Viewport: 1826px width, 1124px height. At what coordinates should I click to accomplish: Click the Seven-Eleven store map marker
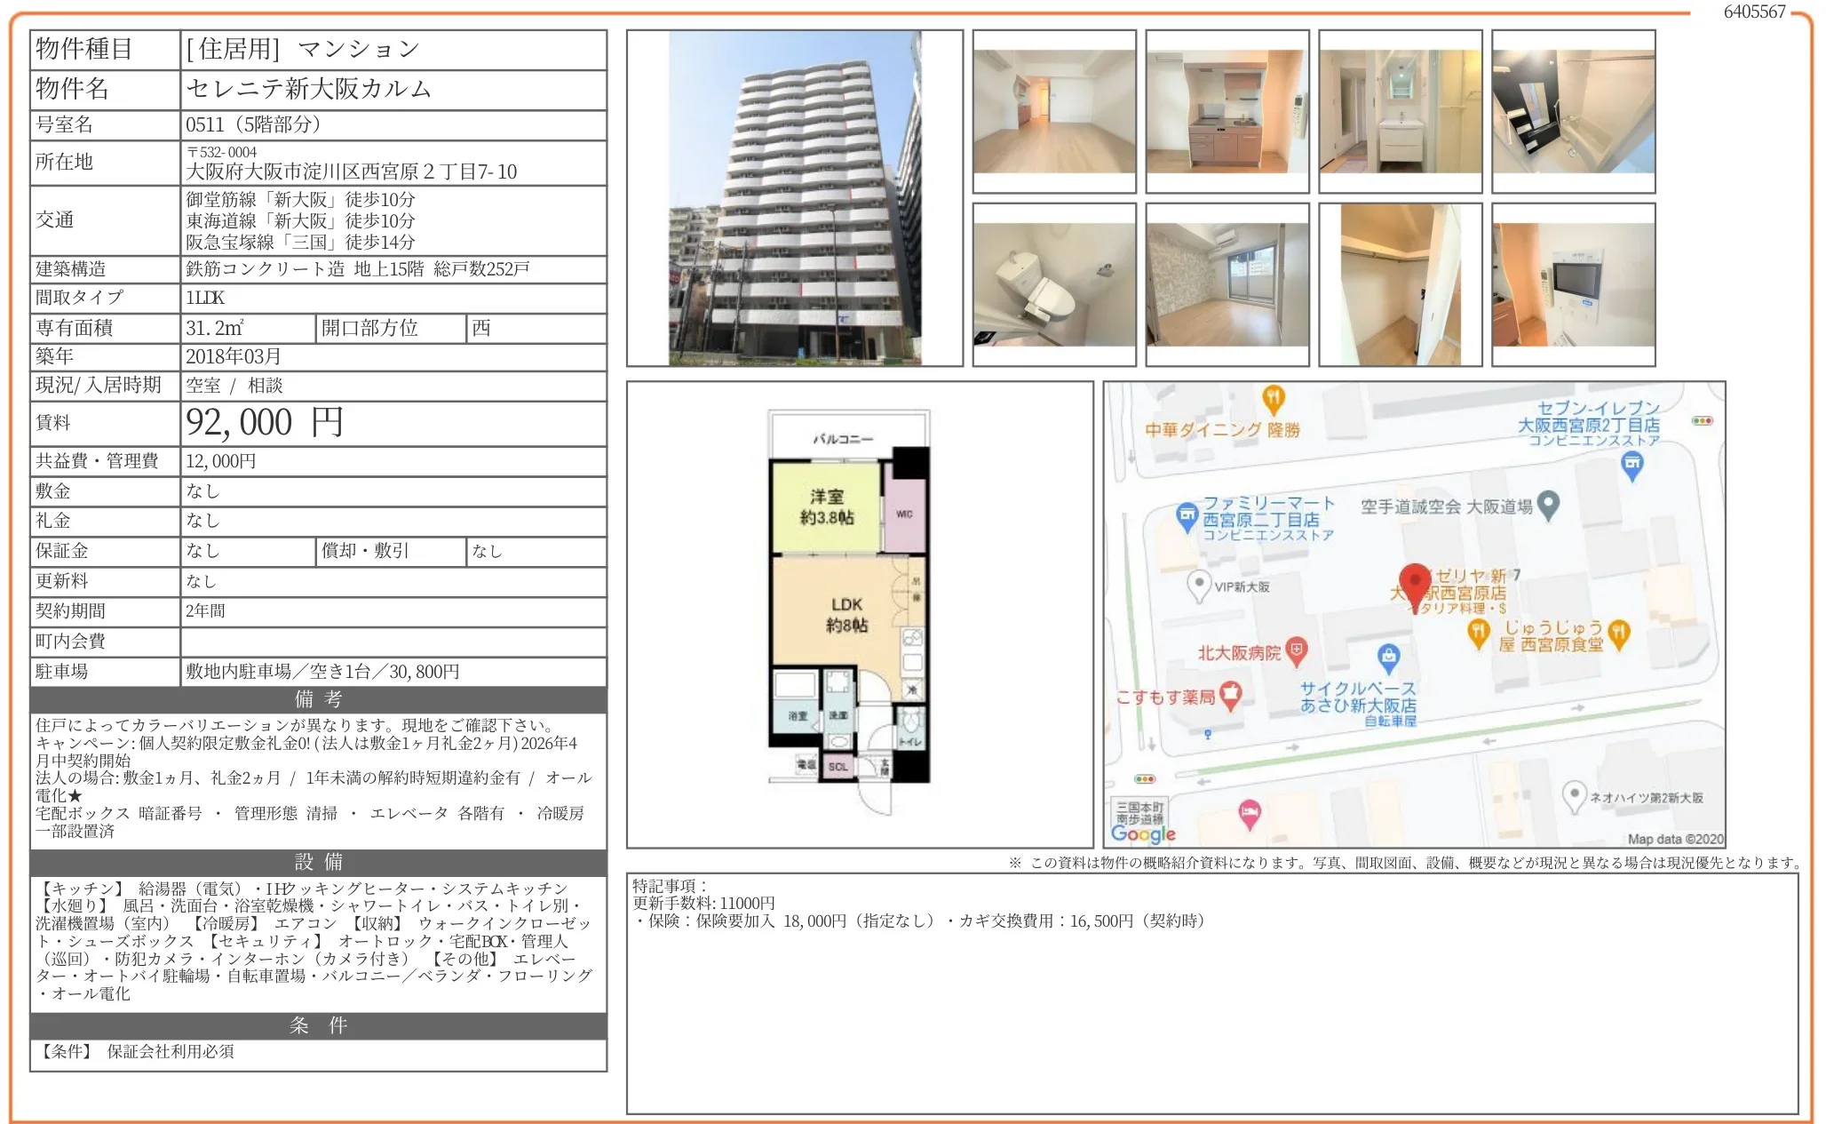[x=1631, y=464]
